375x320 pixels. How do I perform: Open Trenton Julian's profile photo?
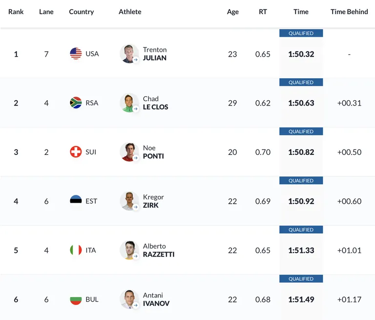pos(129,54)
